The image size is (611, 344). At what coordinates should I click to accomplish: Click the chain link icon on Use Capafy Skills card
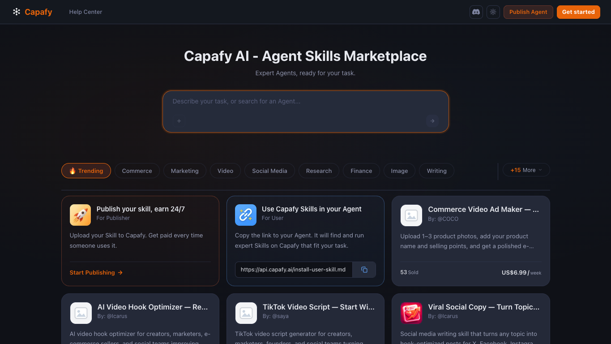coord(246,215)
